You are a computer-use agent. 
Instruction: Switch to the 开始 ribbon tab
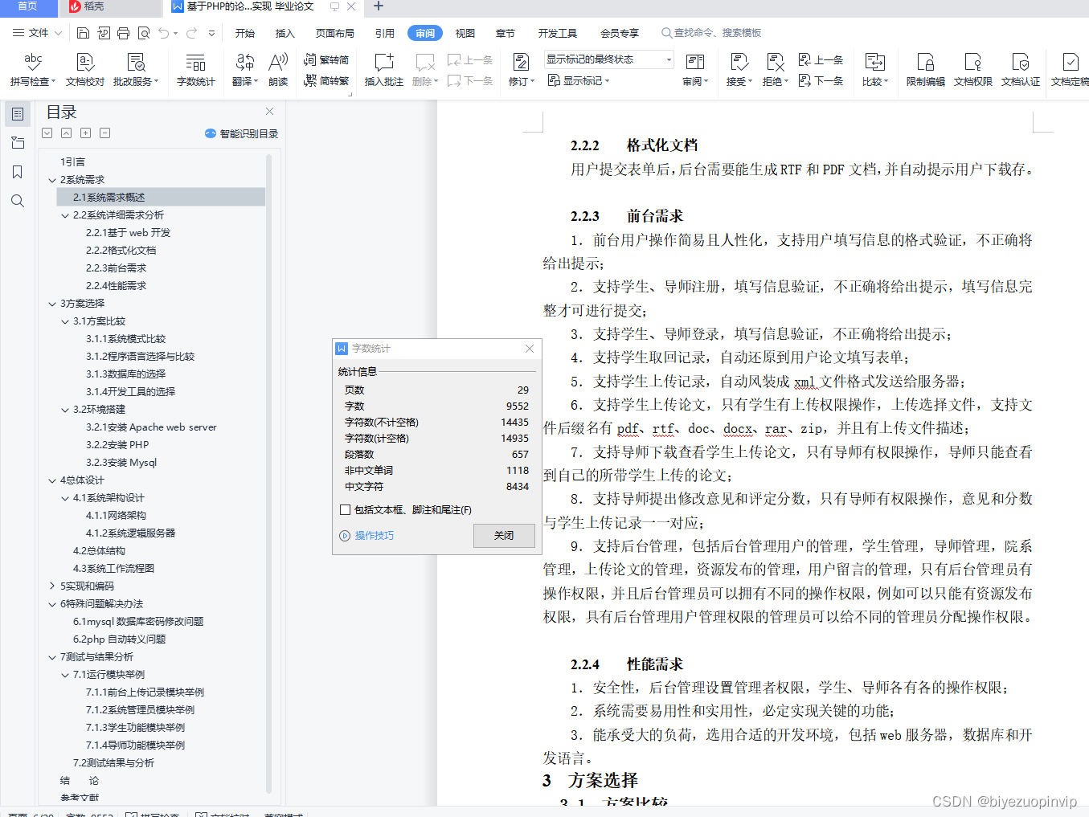pos(245,33)
